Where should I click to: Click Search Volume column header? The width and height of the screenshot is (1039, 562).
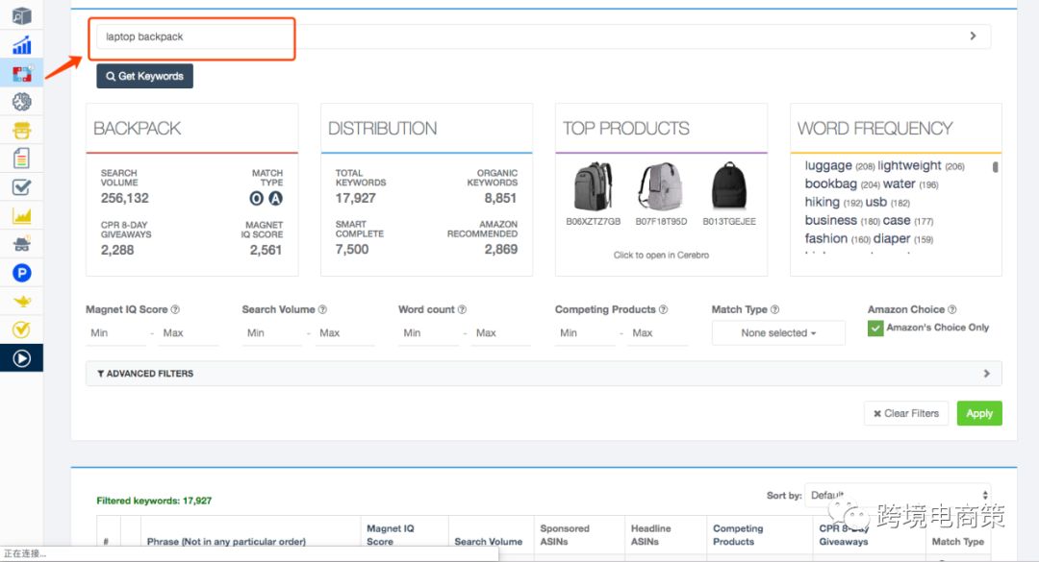coord(488,541)
